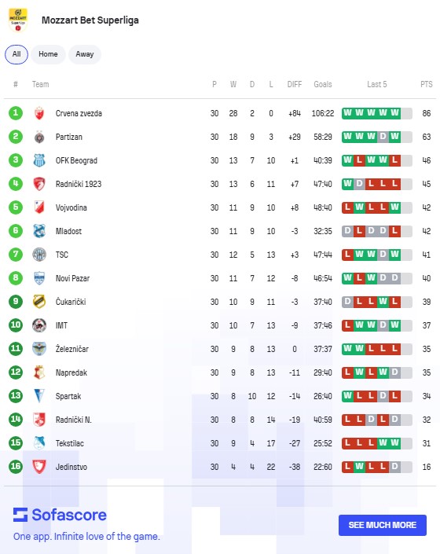The width and height of the screenshot is (440, 554).
Task: Open the Crvena zvezda club crest
Action: point(39,113)
